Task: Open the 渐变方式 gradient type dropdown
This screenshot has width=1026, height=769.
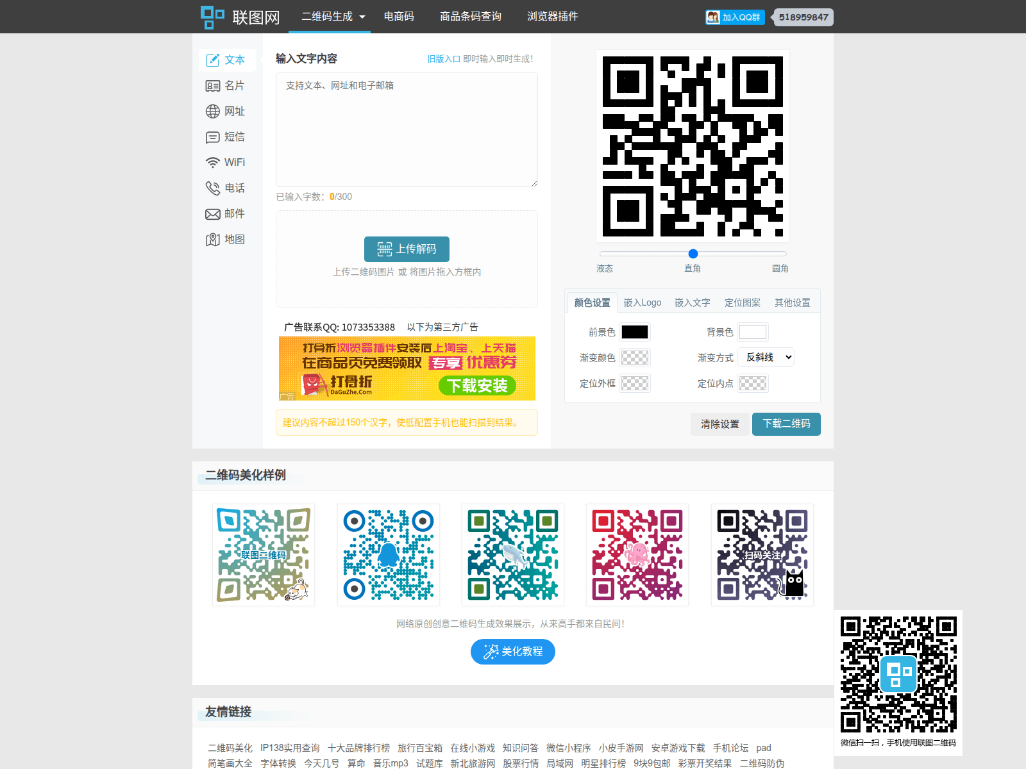Action: [x=766, y=358]
